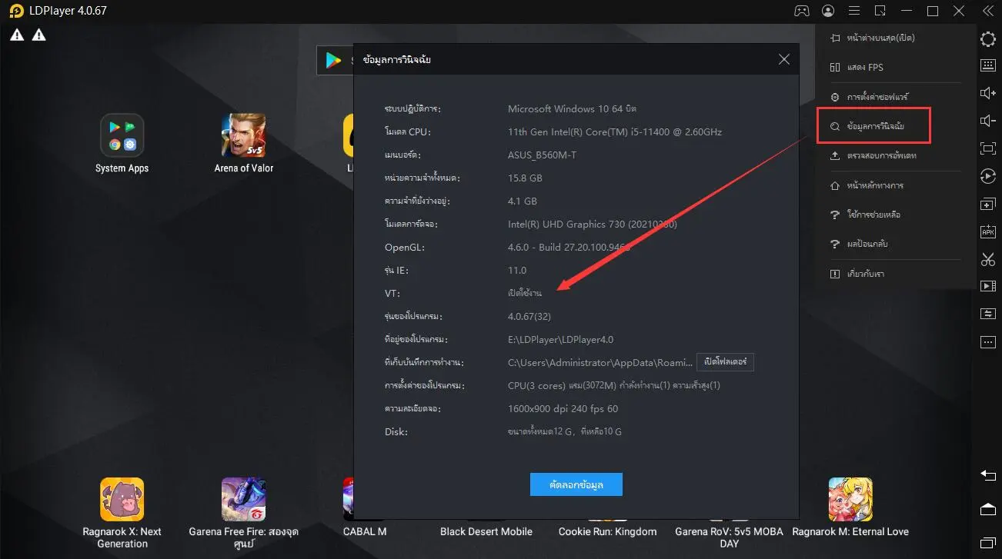This screenshot has height=559, width=1002.
Task: Open emulator settings gear in sidebar
Action: point(987,39)
